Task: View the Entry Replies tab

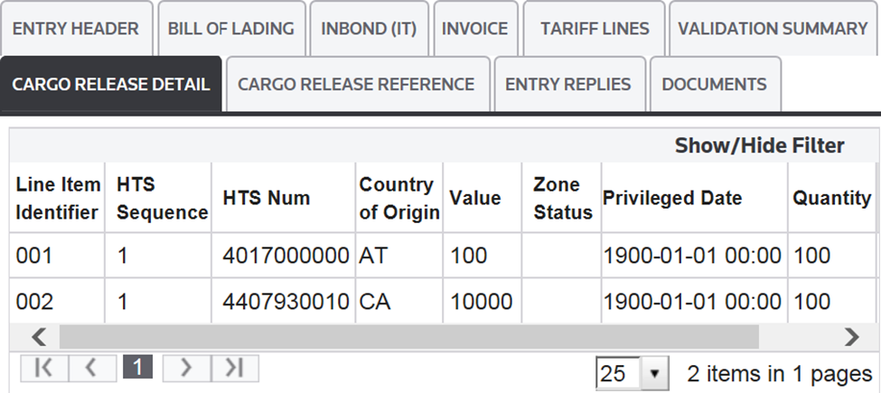Action: (x=568, y=84)
